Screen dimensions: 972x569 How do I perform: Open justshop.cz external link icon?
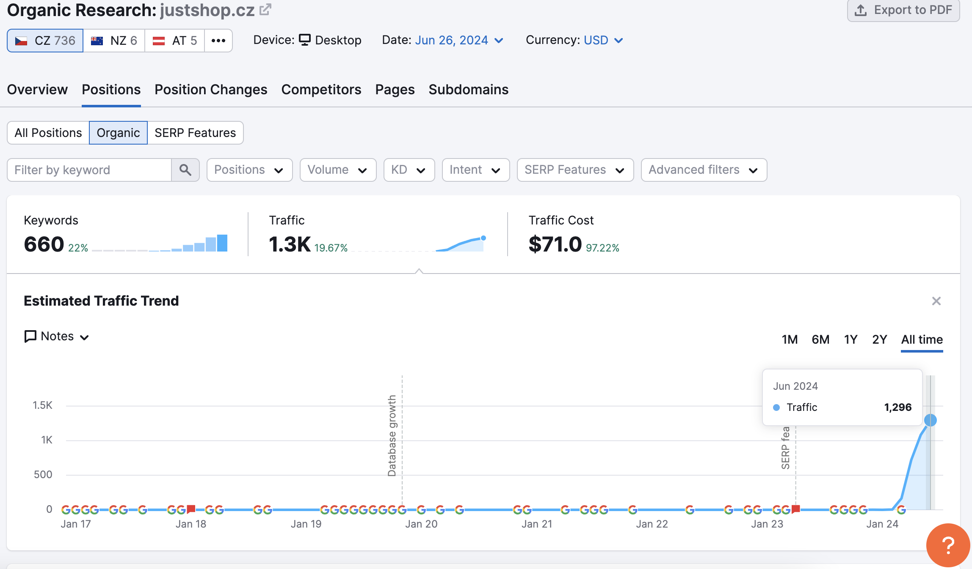click(x=265, y=9)
